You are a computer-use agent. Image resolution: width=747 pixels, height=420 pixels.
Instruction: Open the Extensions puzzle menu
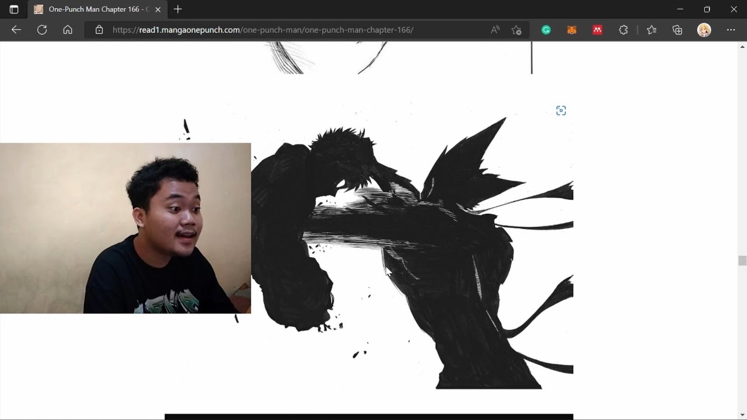click(623, 30)
